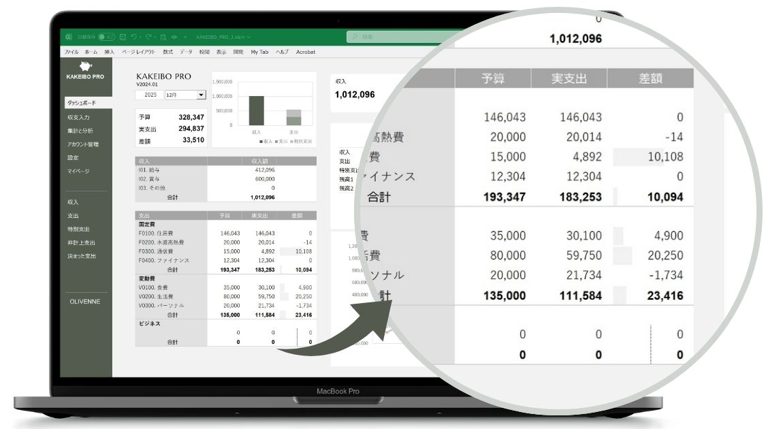Select the Acrobat ribbon tab
The width and height of the screenshot is (766, 429).
[306, 52]
